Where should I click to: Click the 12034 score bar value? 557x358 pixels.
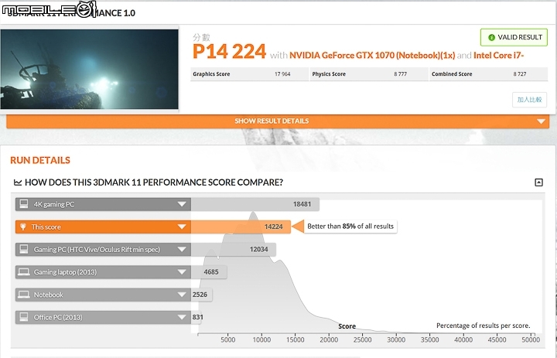tap(258, 249)
